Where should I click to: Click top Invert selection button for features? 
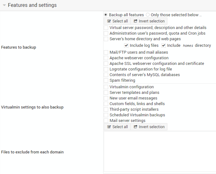[x=149, y=21]
